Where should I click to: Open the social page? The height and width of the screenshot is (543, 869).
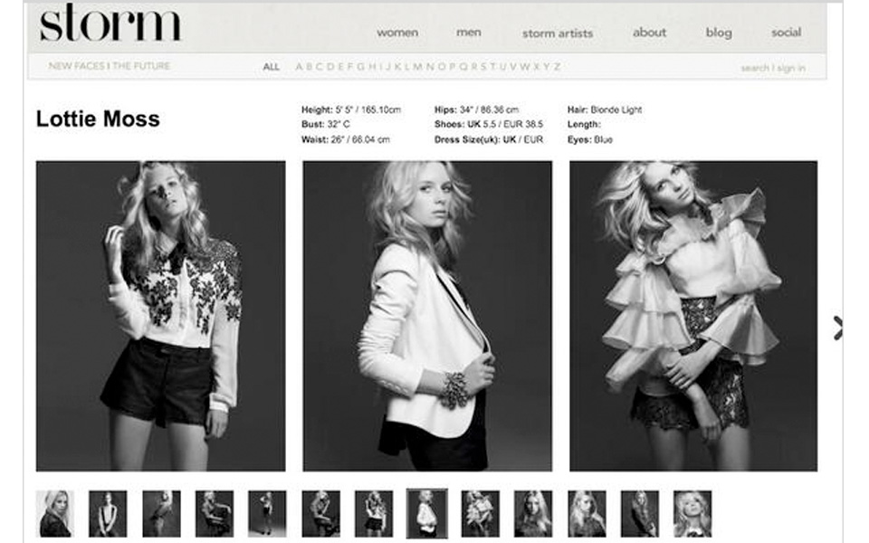pos(786,33)
